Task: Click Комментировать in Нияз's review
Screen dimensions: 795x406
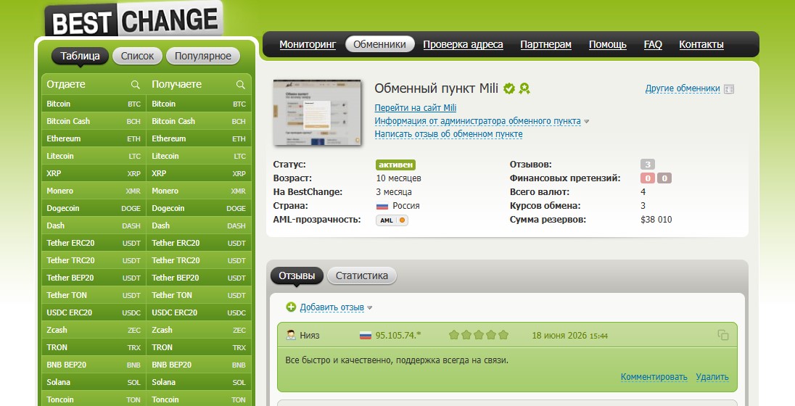Action: click(x=654, y=376)
